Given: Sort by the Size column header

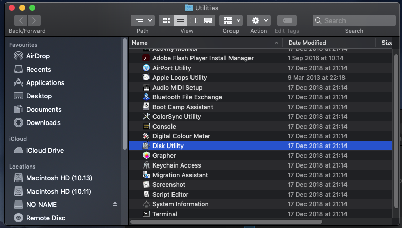Looking at the screenshot, I should 384,43.
